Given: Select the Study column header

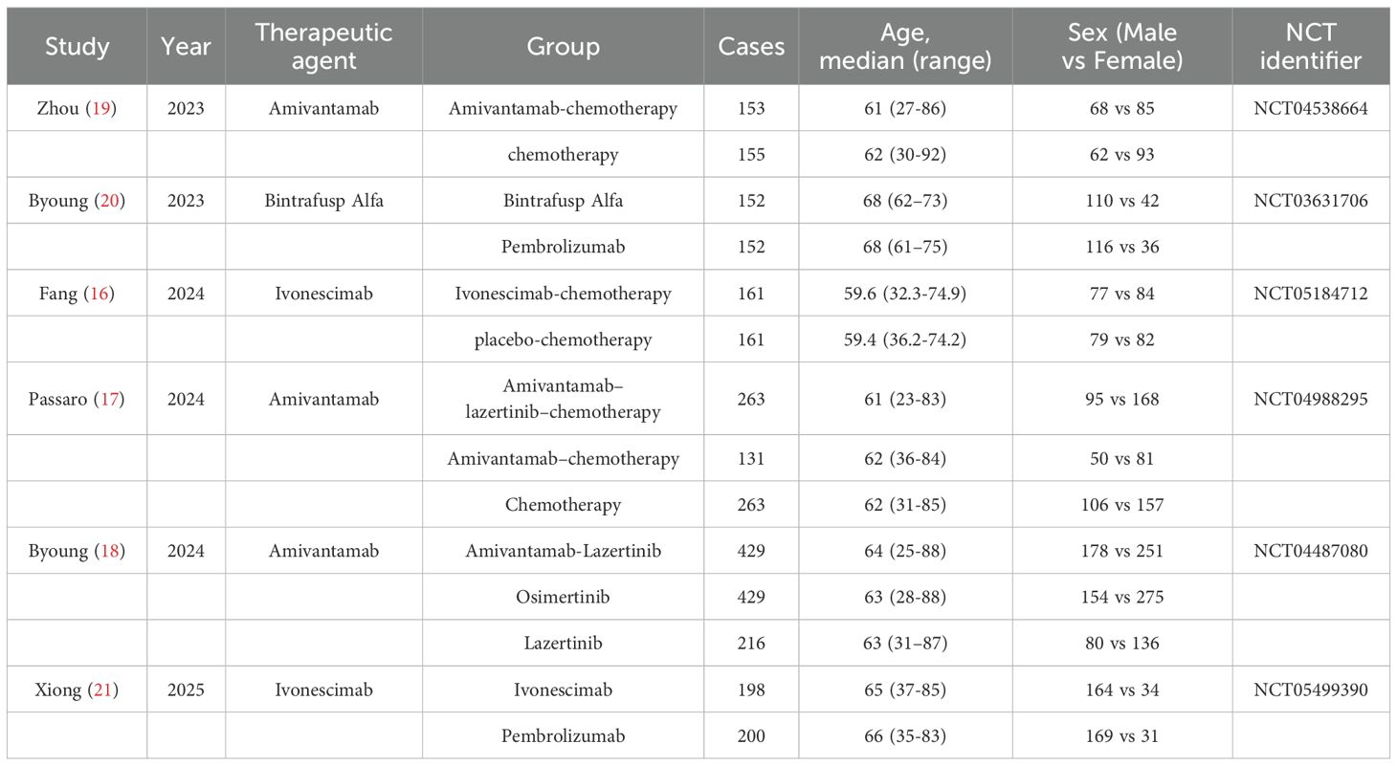Looking at the screenshot, I should (77, 46).
